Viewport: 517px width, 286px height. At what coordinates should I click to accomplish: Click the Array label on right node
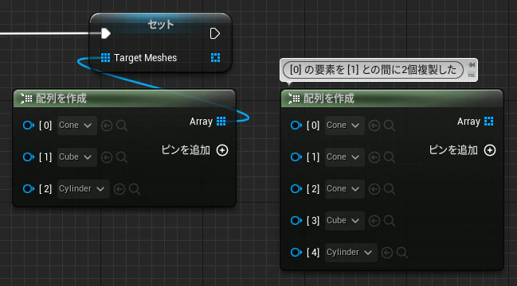click(x=469, y=122)
